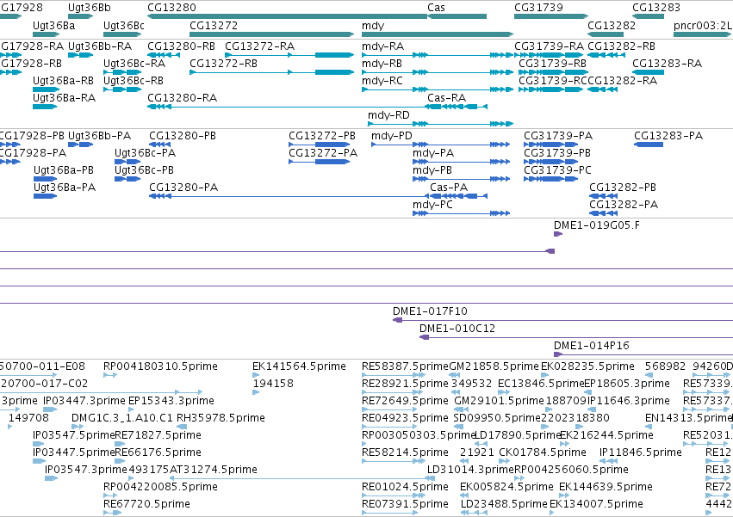Viewport: 733px width, 517px height.
Task: Select transcript CG13280-RB label
Action: coord(182,46)
